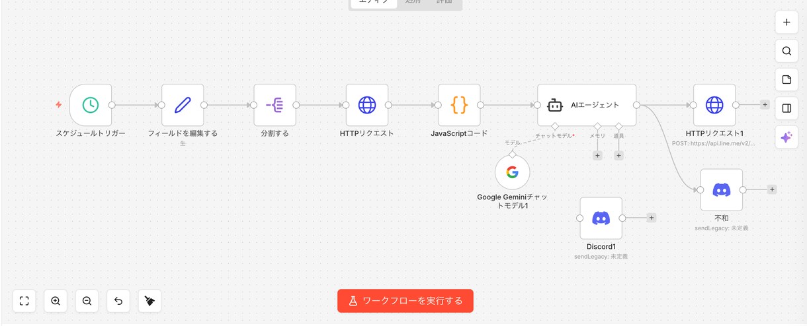Click the 分割する label text

pyautogui.click(x=275, y=133)
